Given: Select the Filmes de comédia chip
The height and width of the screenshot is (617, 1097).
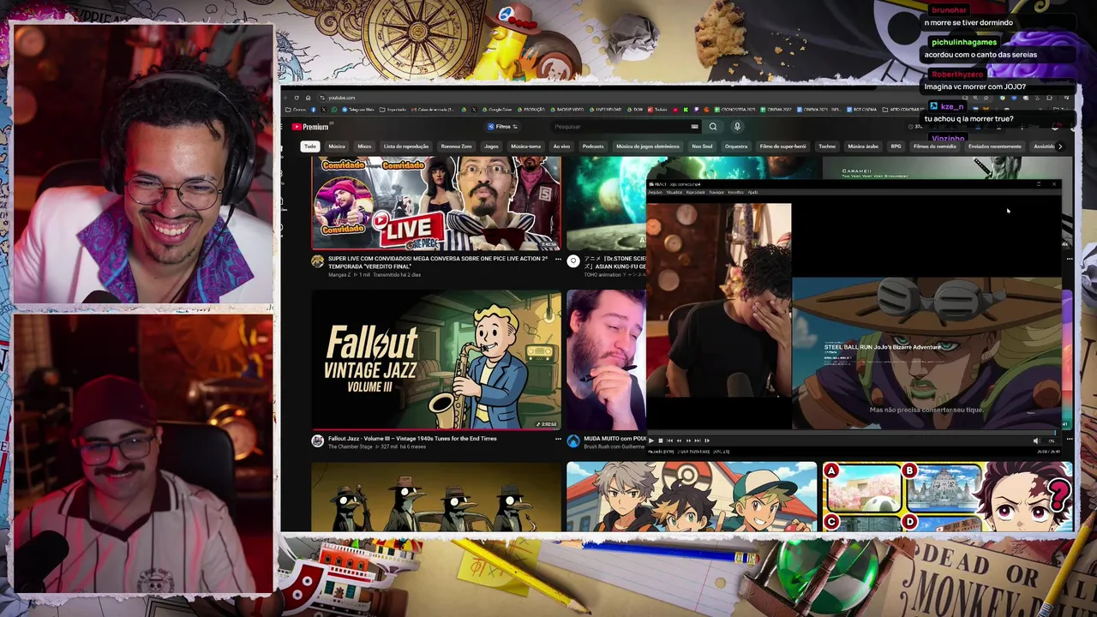Looking at the screenshot, I should [935, 147].
